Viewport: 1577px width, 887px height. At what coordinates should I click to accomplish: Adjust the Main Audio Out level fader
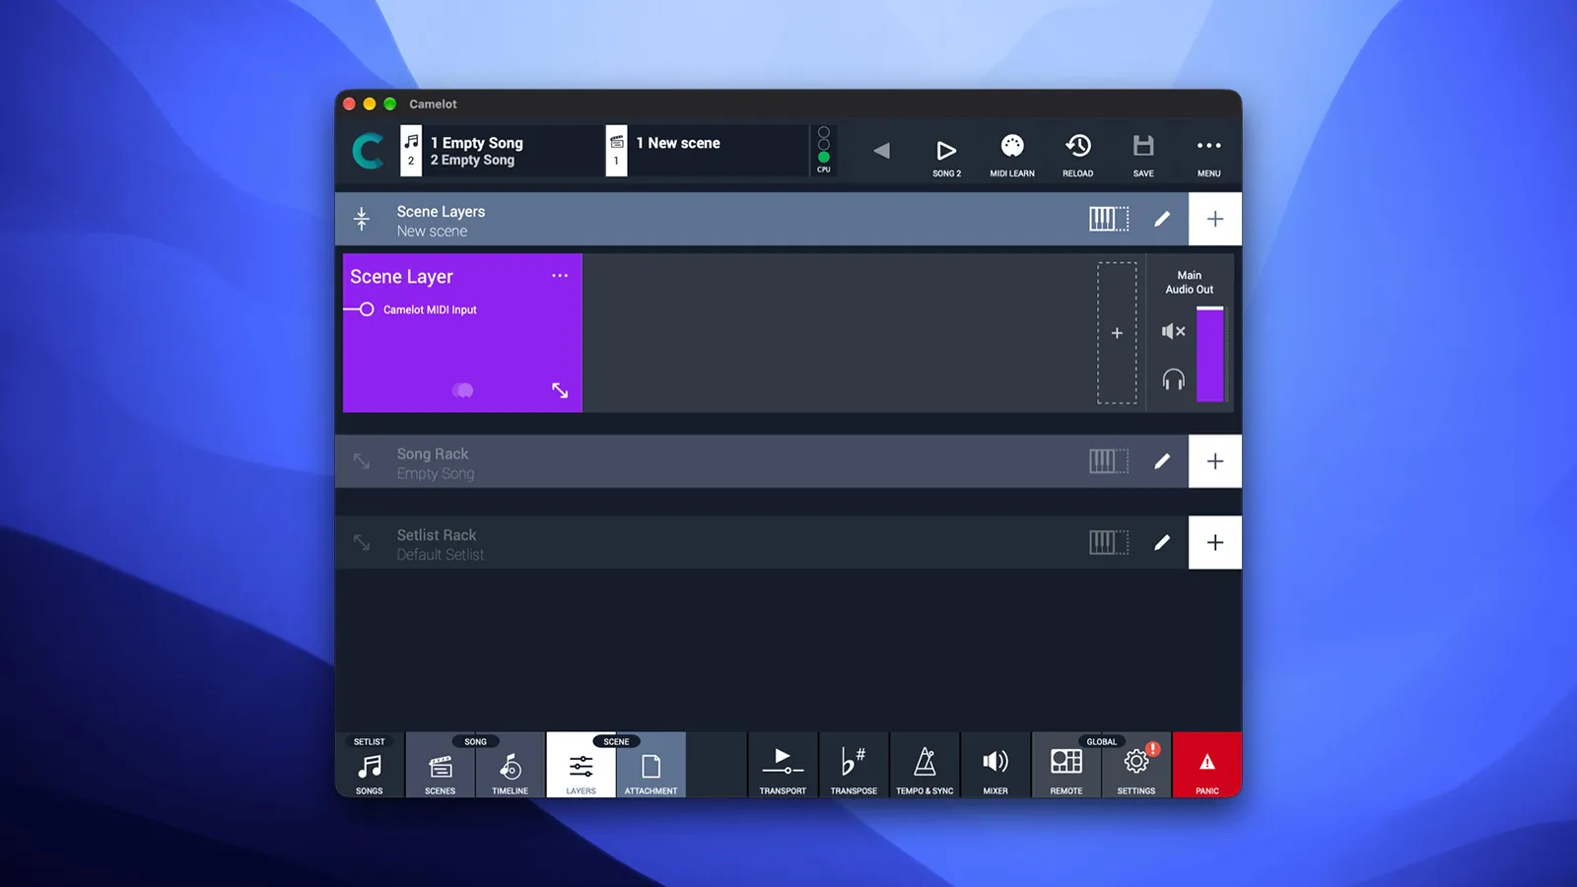point(1209,354)
